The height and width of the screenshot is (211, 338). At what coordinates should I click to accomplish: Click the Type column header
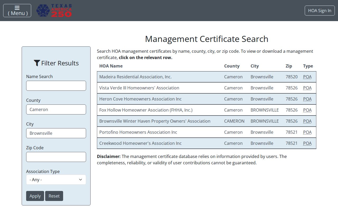tap(308, 66)
